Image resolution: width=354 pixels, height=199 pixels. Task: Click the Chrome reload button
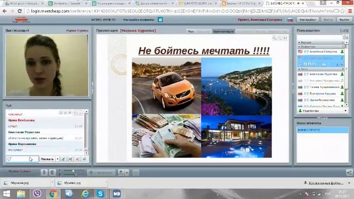point(20,11)
